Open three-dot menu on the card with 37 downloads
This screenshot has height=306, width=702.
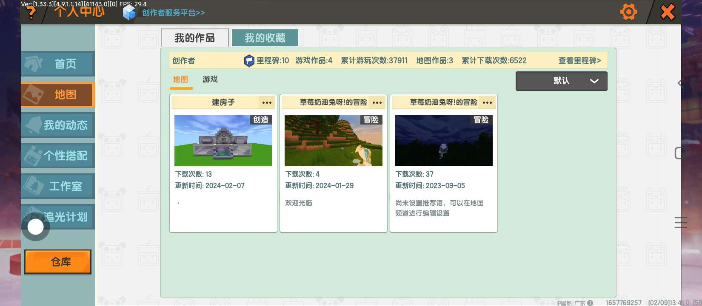[487, 102]
